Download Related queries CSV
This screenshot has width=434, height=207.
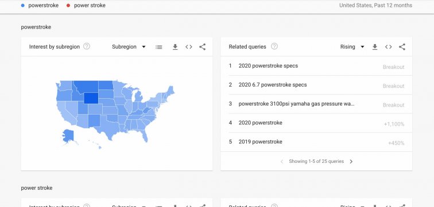point(375,47)
